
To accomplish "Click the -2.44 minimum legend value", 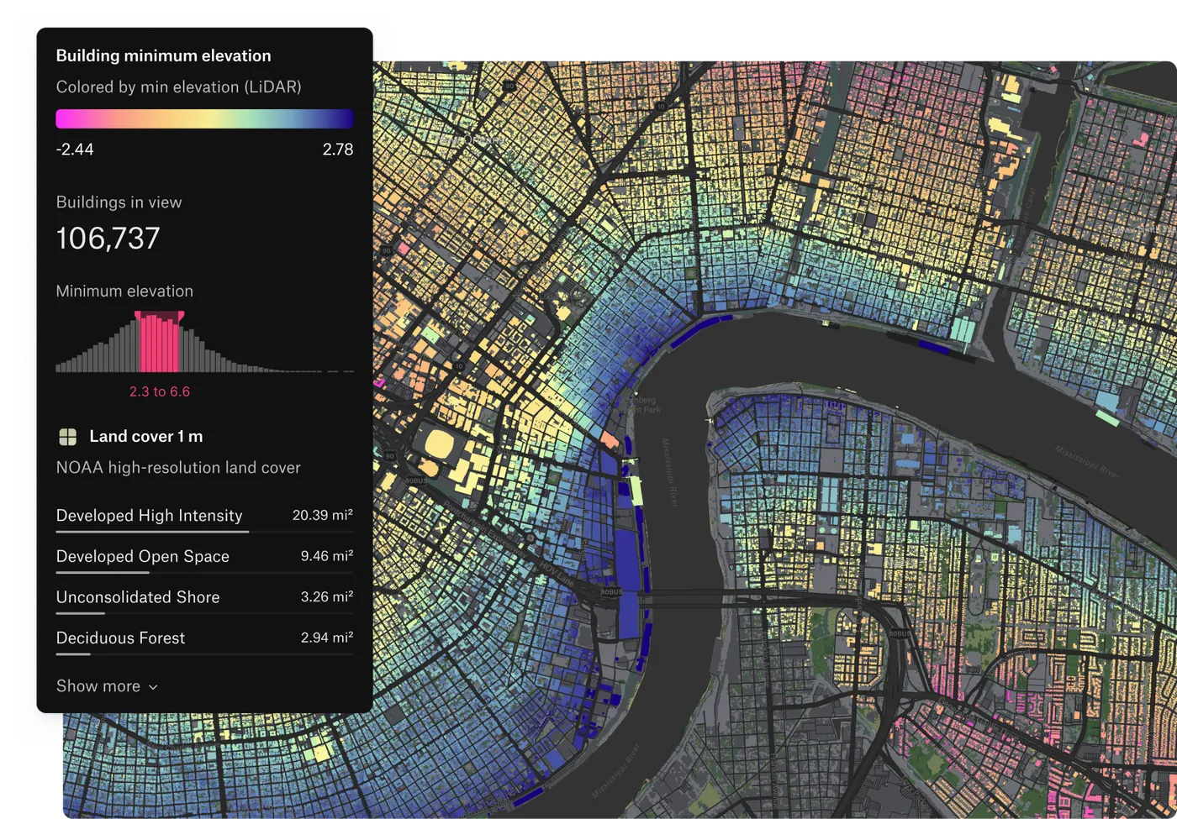I will coord(75,150).
